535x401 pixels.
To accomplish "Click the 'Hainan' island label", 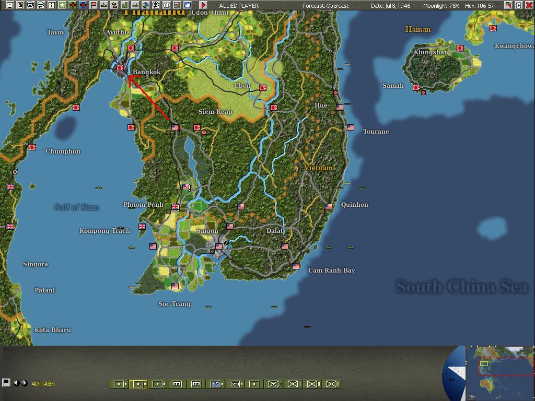I will (x=418, y=29).
